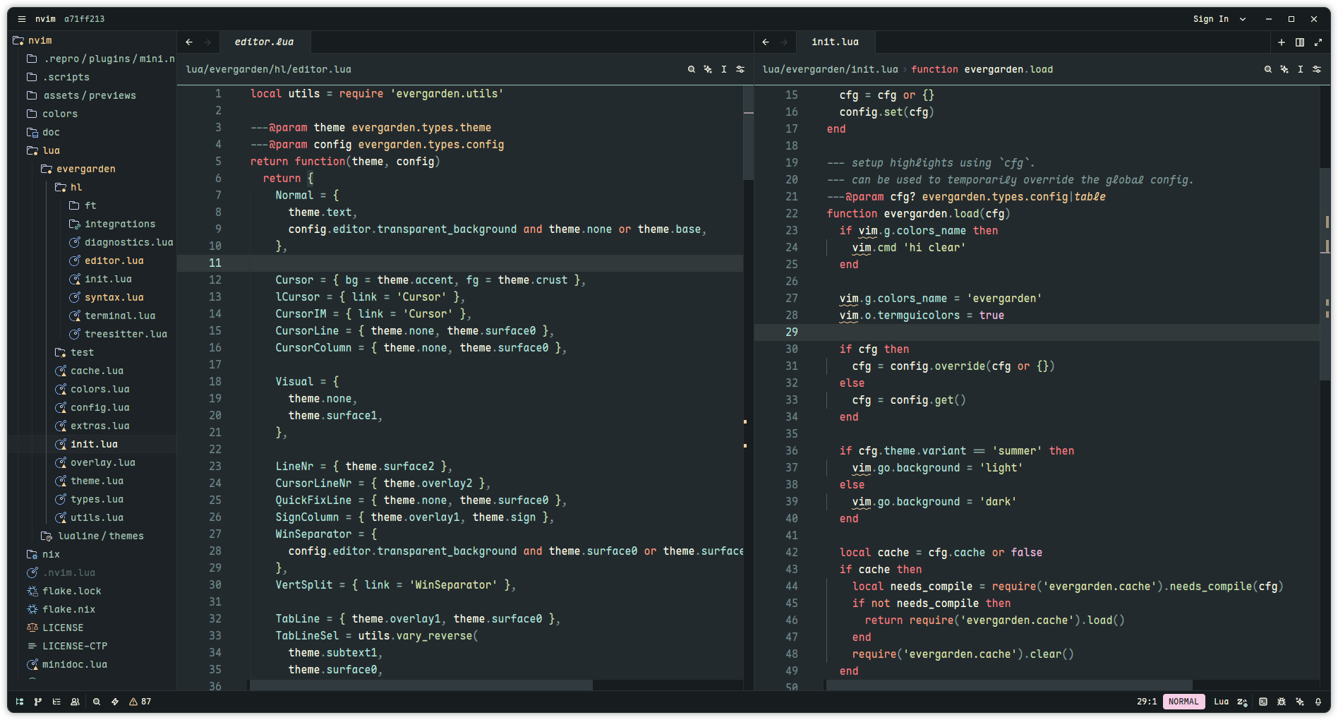Zoom the right pane with expand icon
The width and height of the screenshot is (1338, 720).
pyautogui.click(x=1318, y=42)
